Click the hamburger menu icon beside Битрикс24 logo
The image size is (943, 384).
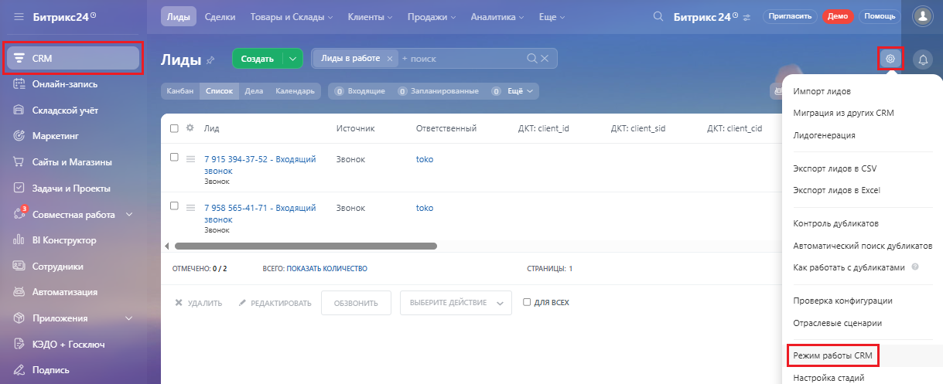pyautogui.click(x=19, y=16)
